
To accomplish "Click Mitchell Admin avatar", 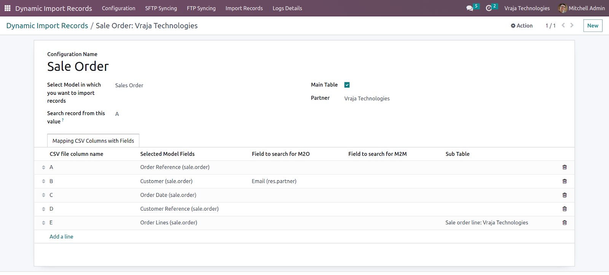I will [x=562, y=8].
